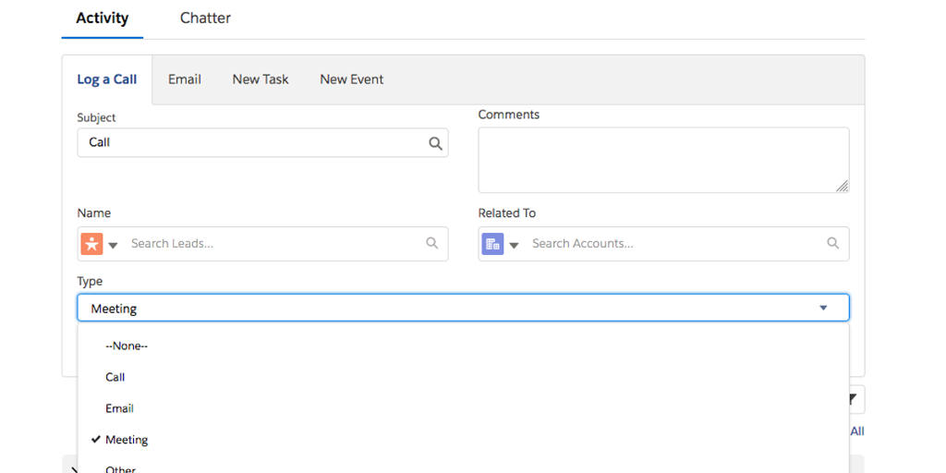Choose --None-- in the Type list
Viewport: 946px width, 473px height.
pos(127,346)
